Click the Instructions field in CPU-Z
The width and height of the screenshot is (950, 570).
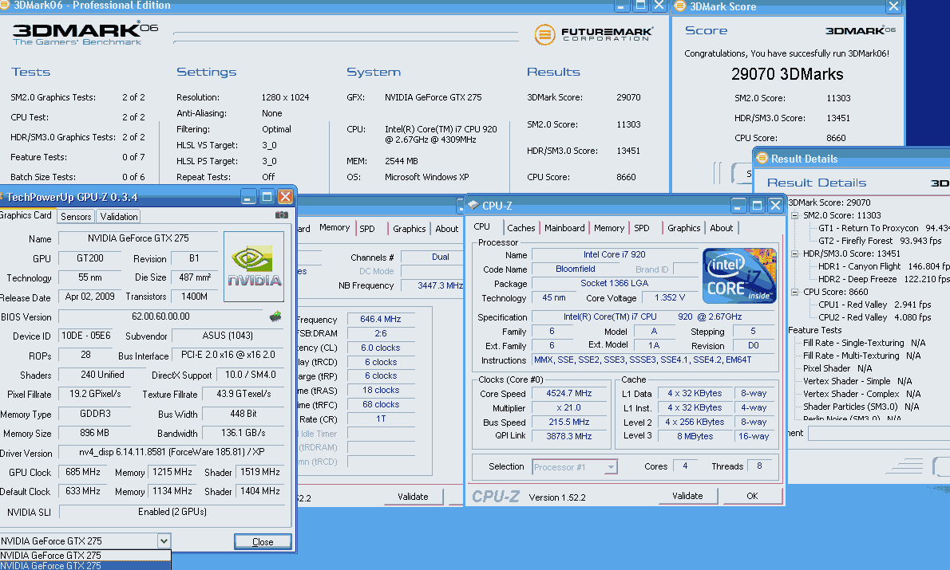[x=653, y=360]
